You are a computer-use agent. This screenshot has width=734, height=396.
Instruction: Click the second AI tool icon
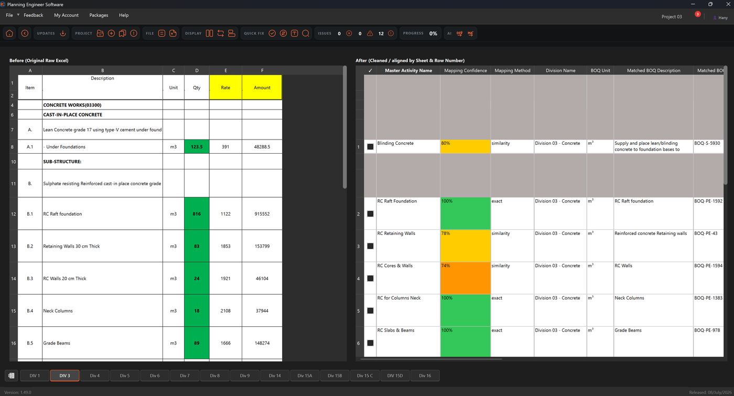coord(470,33)
